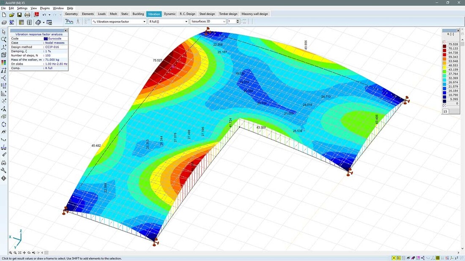
Task: Expand the R full component dropdown
Action: (x=168, y=21)
